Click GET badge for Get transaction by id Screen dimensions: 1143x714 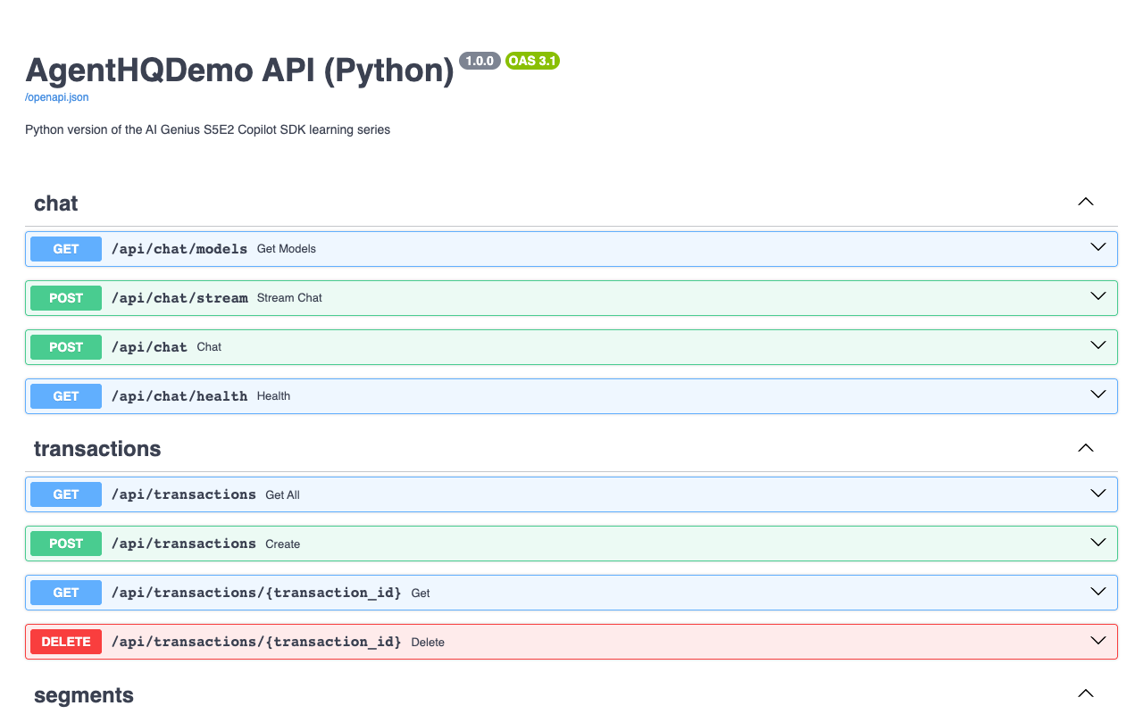pyautogui.click(x=66, y=593)
